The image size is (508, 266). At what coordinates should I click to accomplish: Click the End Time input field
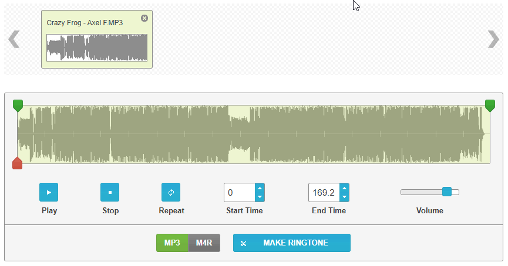[x=324, y=193]
